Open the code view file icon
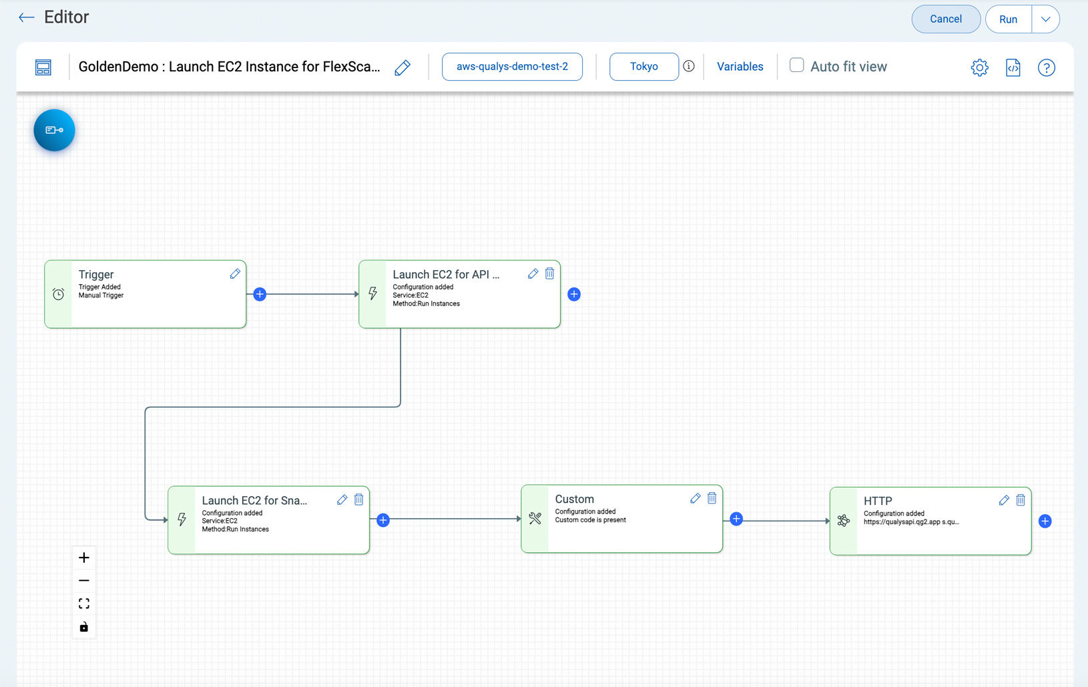This screenshot has width=1088, height=687. click(1013, 67)
